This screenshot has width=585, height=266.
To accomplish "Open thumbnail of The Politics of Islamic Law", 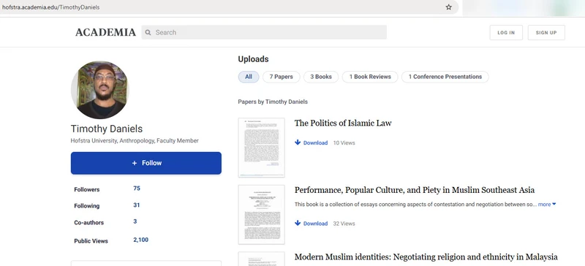I will [262, 148].
